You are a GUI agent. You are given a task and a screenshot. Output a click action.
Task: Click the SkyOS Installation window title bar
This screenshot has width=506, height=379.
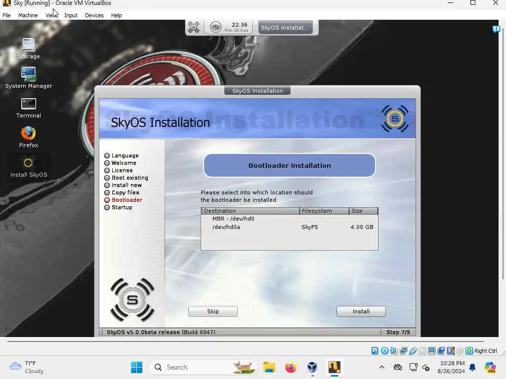257,91
